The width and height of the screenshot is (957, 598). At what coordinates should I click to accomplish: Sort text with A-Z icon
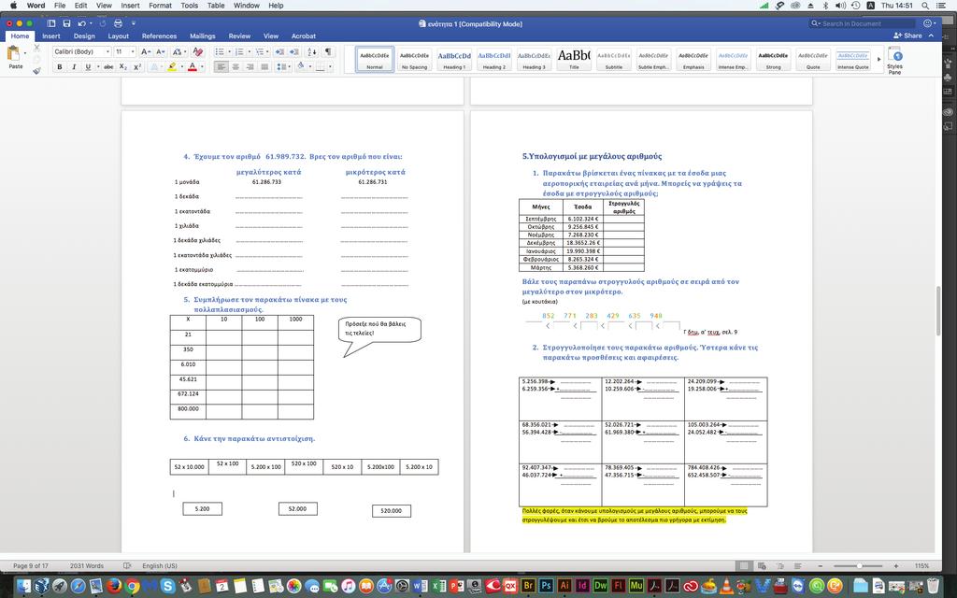[x=312, y=52]
